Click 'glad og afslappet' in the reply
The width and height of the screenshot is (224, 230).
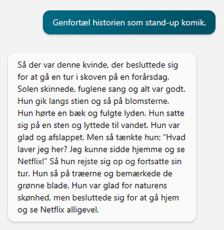click(x=50, y=137)
